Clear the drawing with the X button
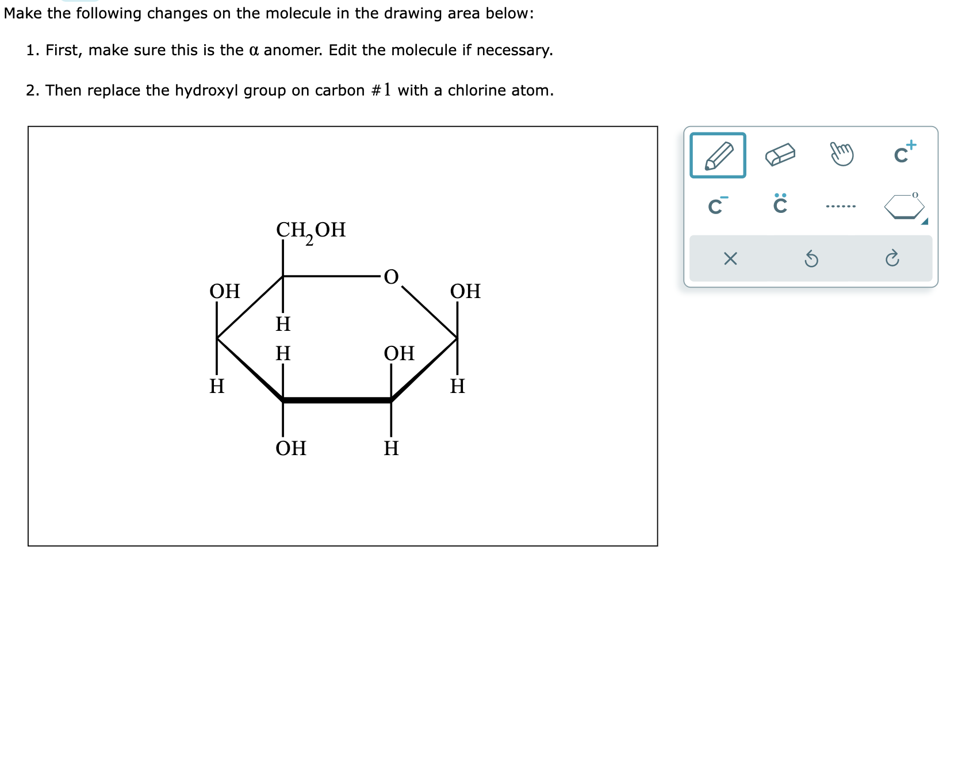This screenshot has height=771, width=962. pos(730,258)
